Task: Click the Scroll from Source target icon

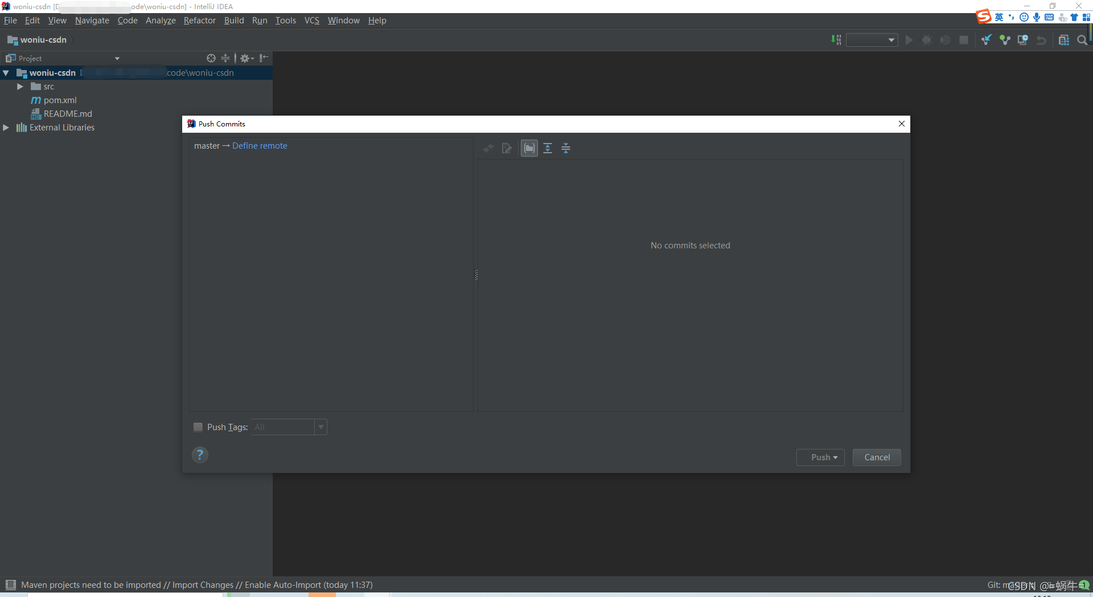Action: (211, 58)
